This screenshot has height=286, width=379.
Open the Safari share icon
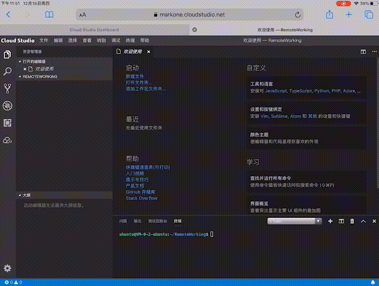pos(330,15)
